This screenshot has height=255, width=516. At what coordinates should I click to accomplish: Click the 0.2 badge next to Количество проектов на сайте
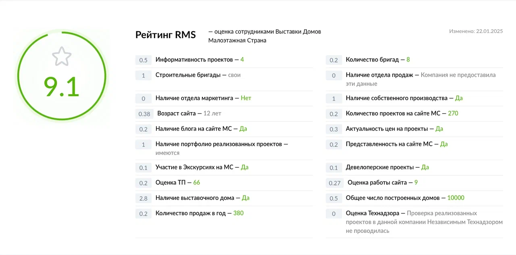tap(334, 114)
